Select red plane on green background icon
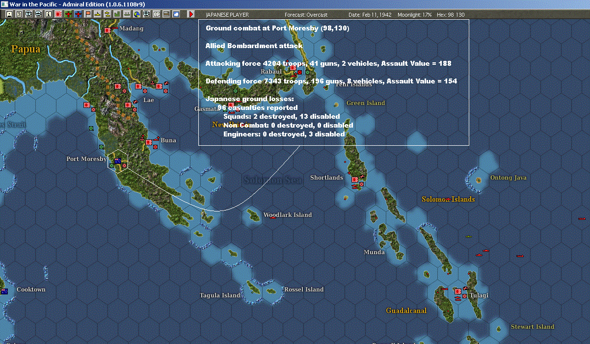The image size is (590, 344). tap(68, 14)
